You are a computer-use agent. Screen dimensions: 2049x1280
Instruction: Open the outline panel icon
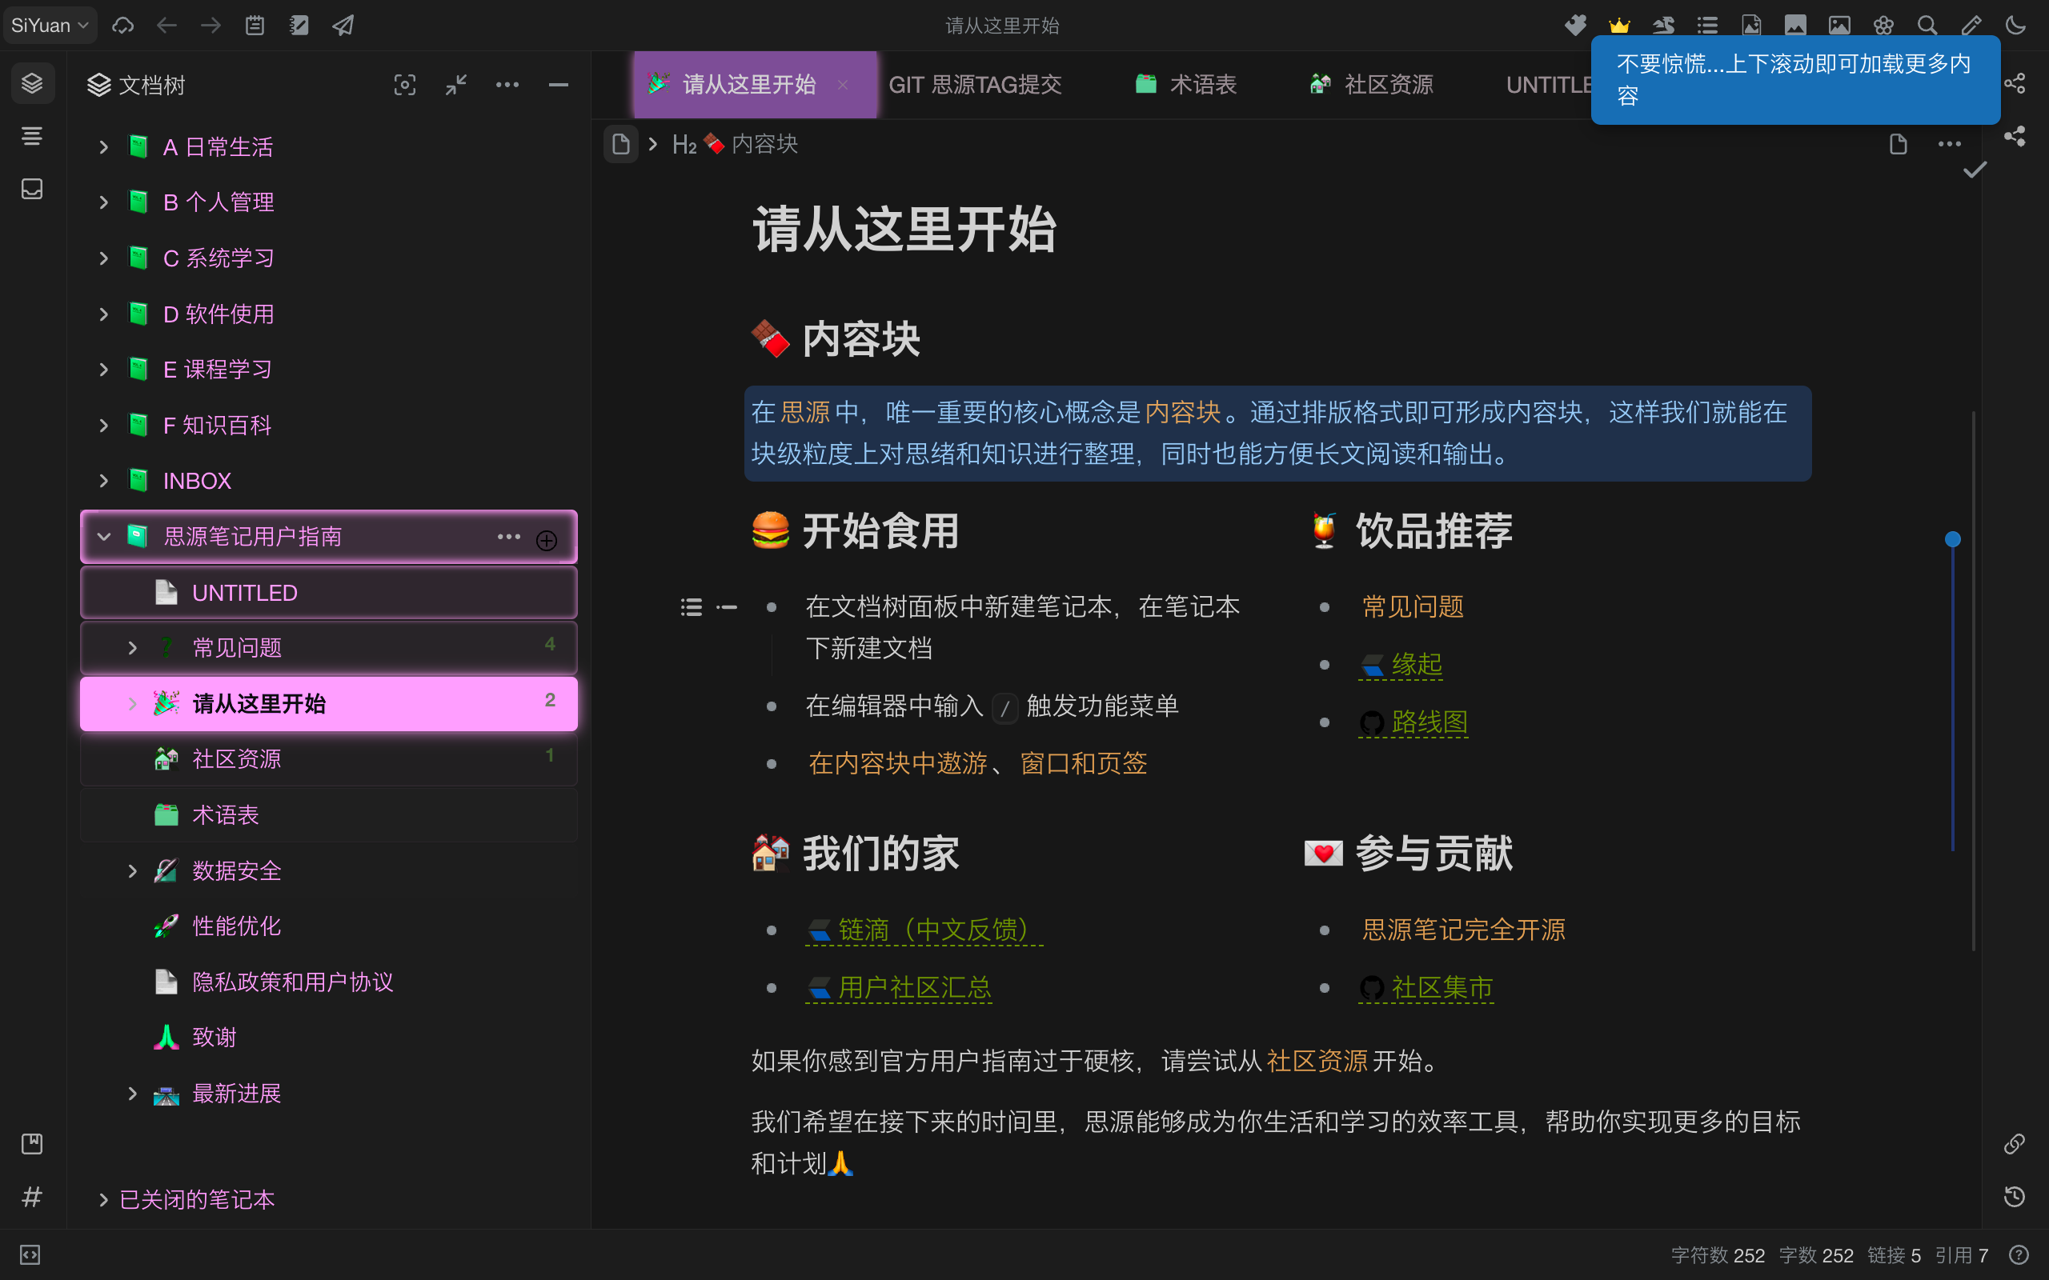[32, 135]
